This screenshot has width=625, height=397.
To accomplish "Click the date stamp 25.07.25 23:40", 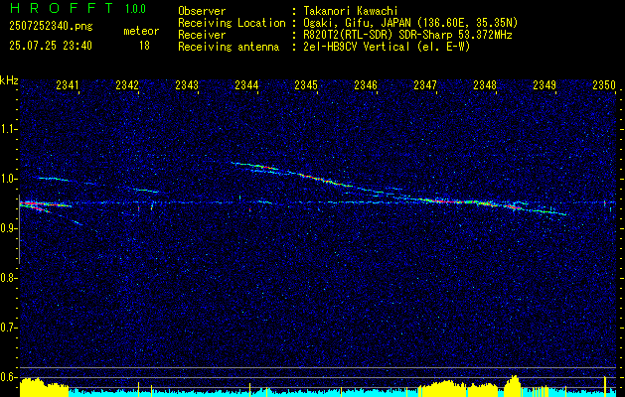I will [x=51, y=46].
